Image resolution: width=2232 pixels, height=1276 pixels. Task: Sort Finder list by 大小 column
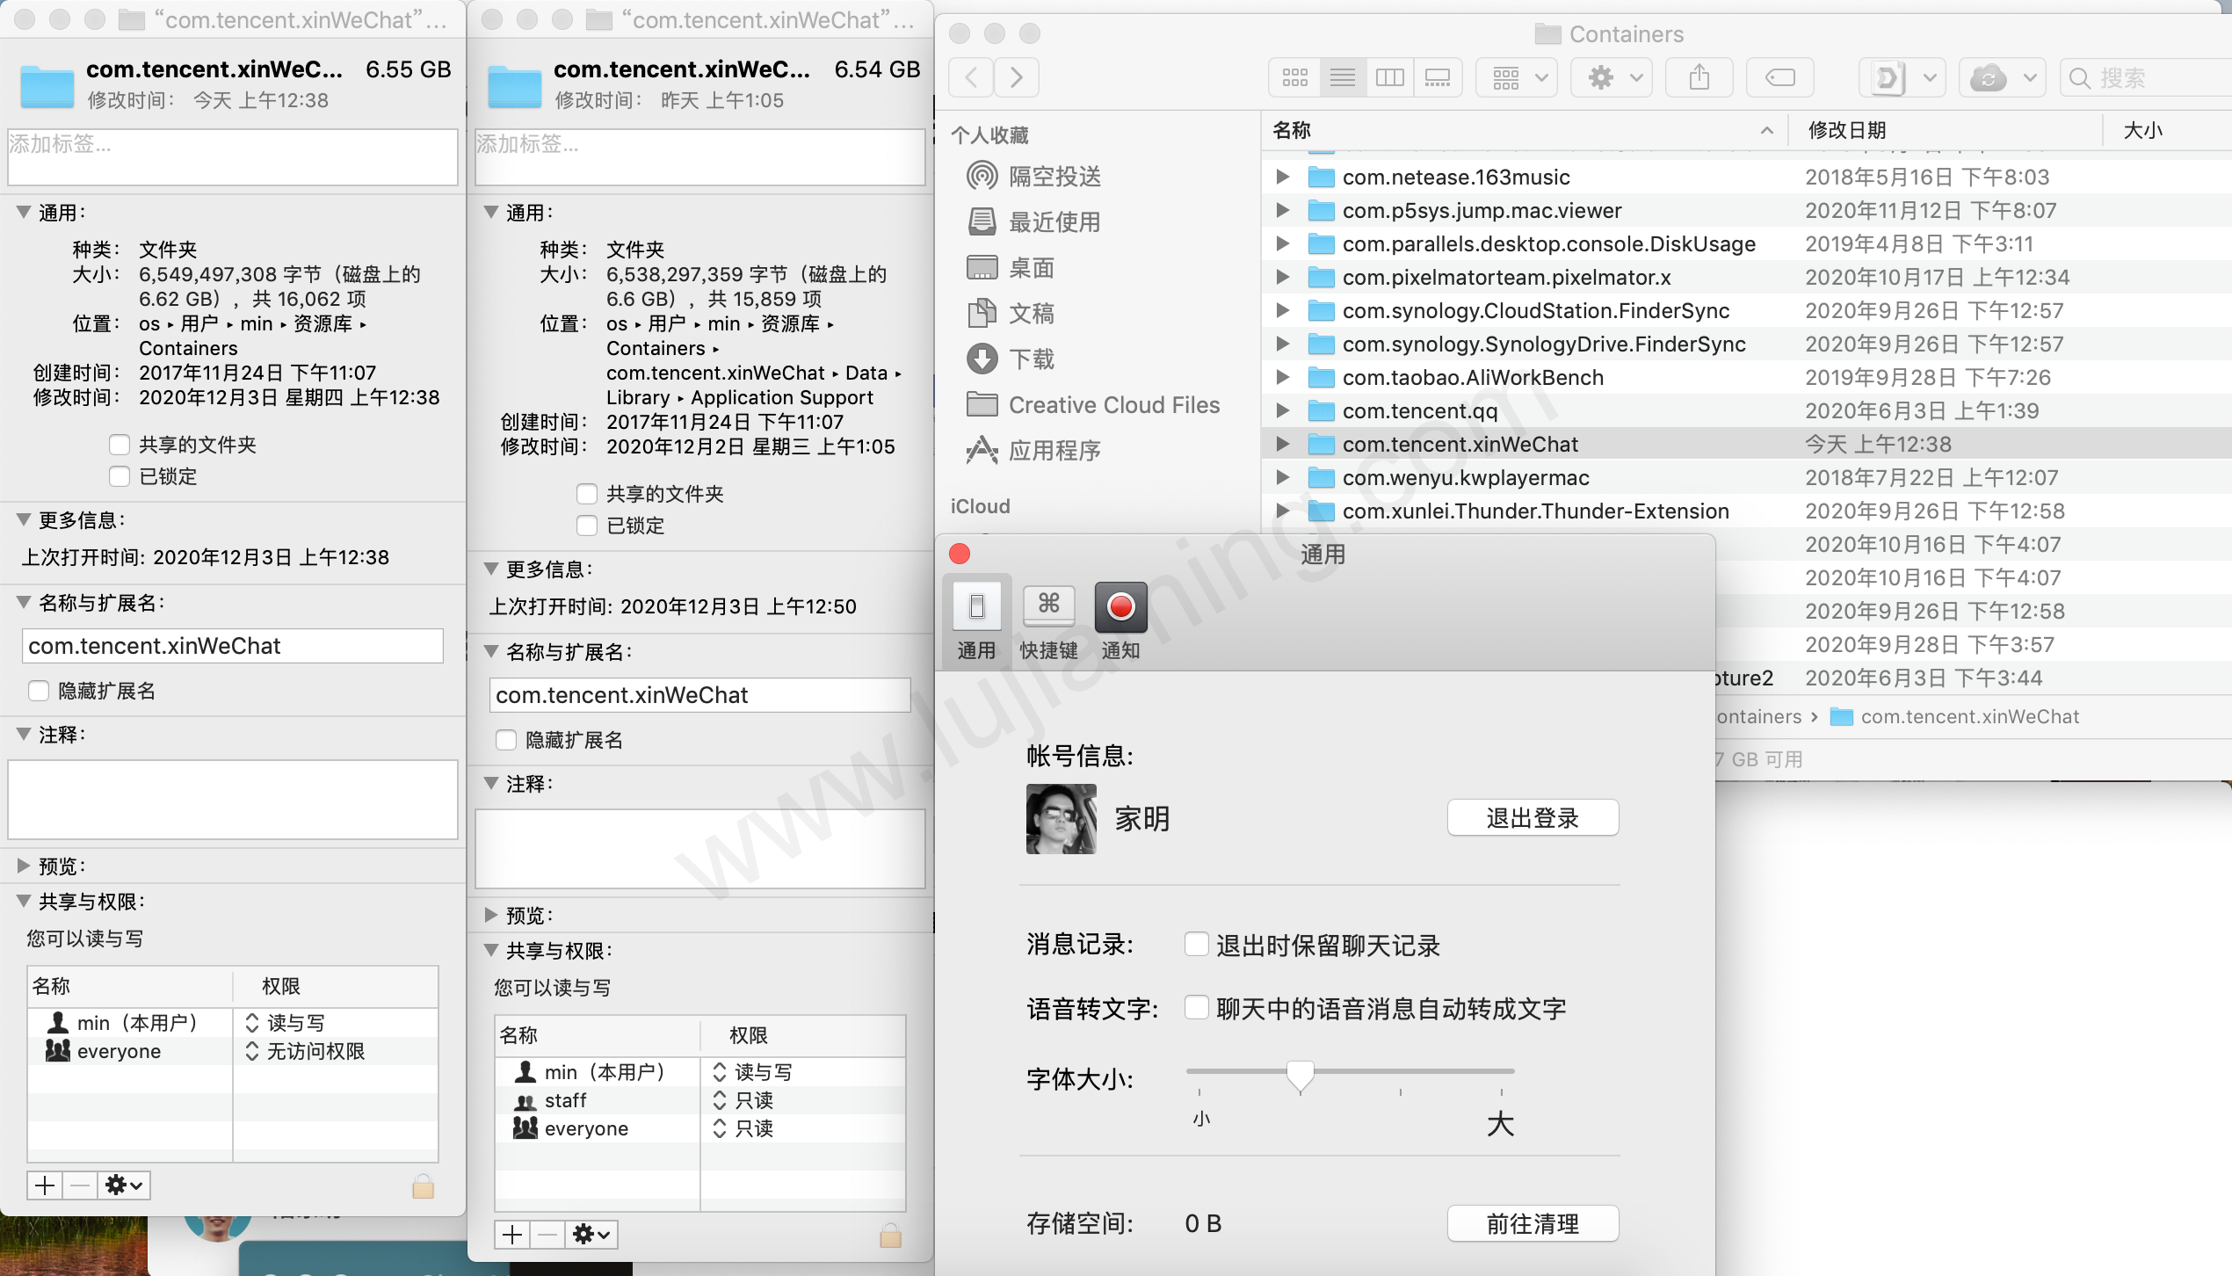[x=2167, y=130]
